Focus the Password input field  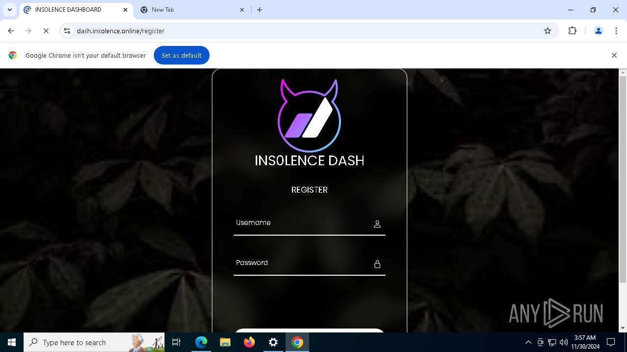[x=309, y=264]
